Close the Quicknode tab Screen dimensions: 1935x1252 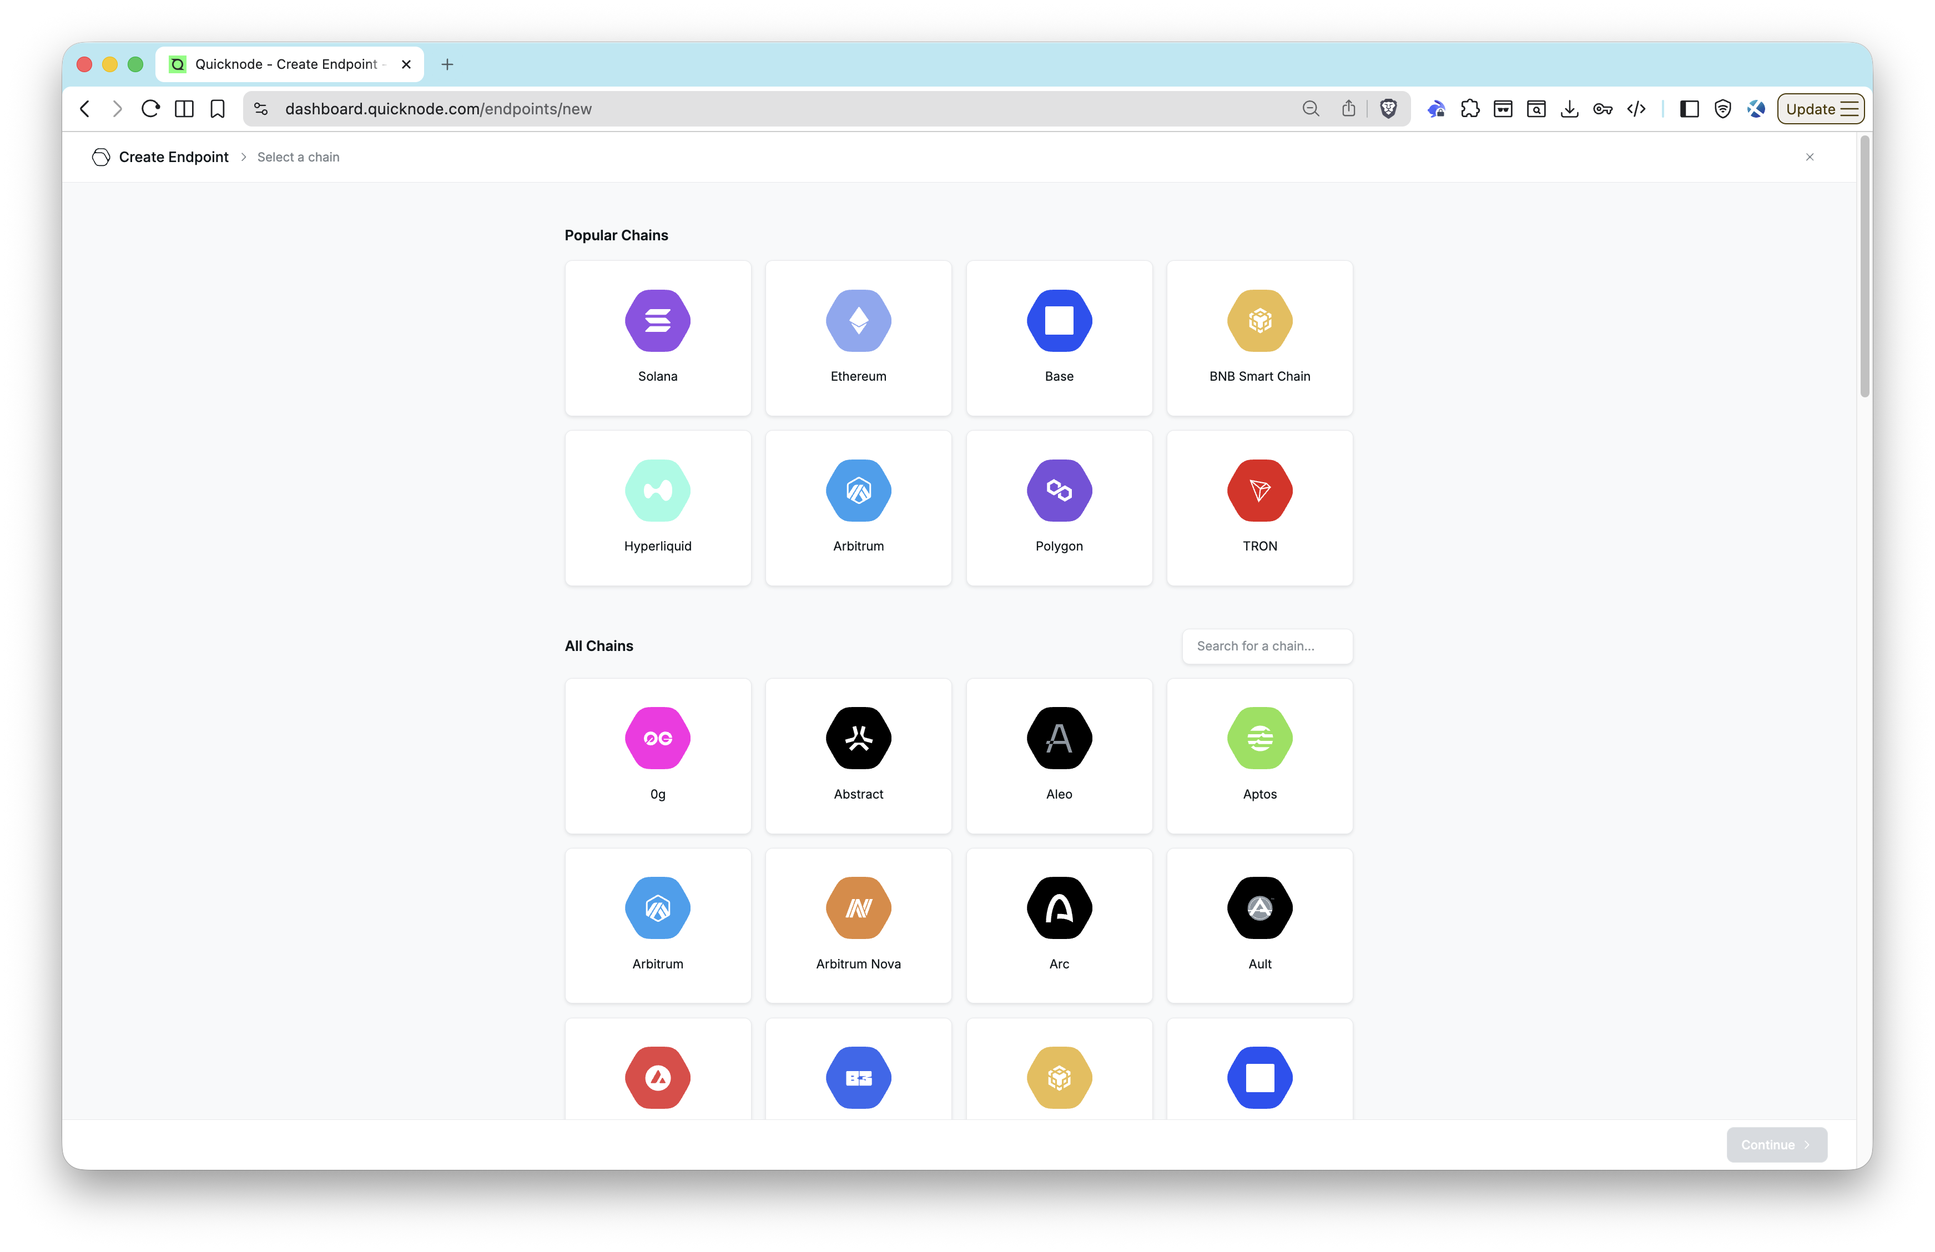[406, 64]
